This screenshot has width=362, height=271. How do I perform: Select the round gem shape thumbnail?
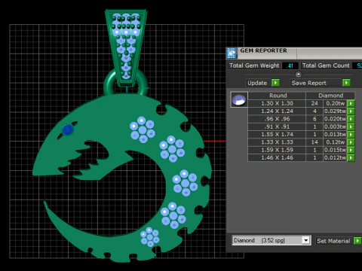pos(239,99)
